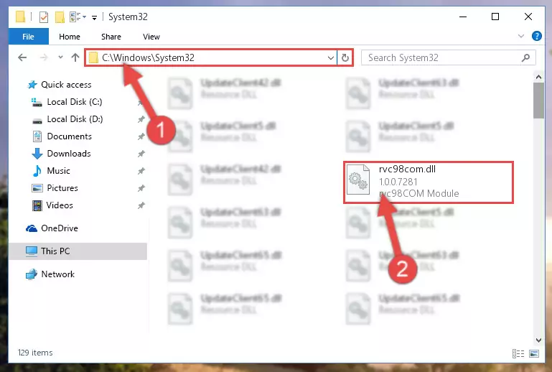Screen dimensions: 552x372
Task: Click the 1.0.0.7281 version text
Action: click(x=398, y=182)
